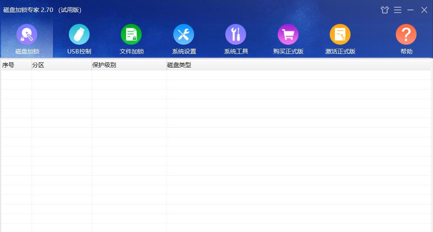
Task: Open the 磁盘加锁 disk lock tool
Action: [x=26, y=38]
